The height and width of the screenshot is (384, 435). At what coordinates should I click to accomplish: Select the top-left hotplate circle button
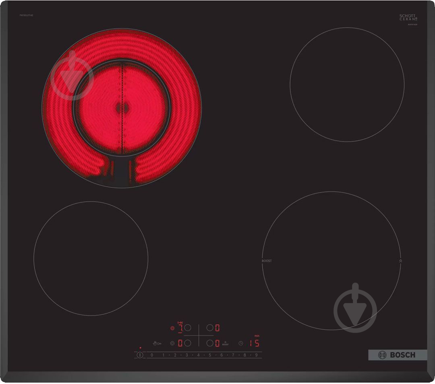coord(187,328)
